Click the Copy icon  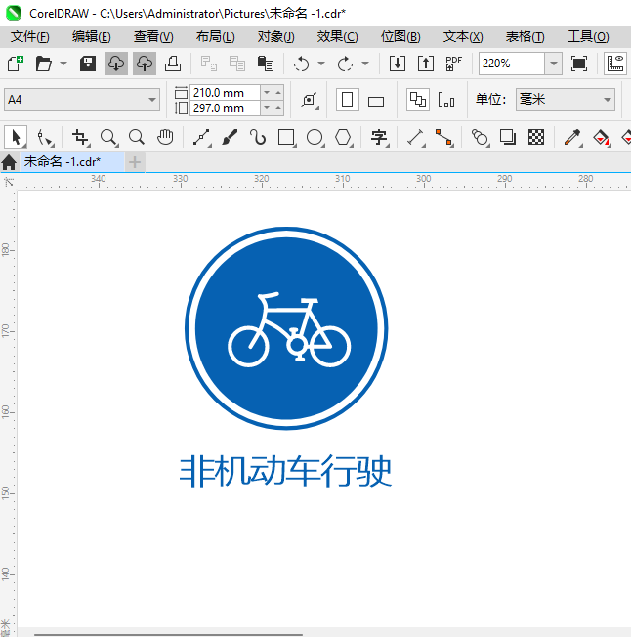[237, 64]
